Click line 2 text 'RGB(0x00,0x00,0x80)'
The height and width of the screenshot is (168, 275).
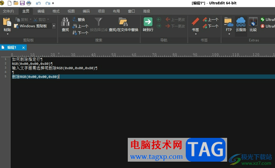(31, 64)
